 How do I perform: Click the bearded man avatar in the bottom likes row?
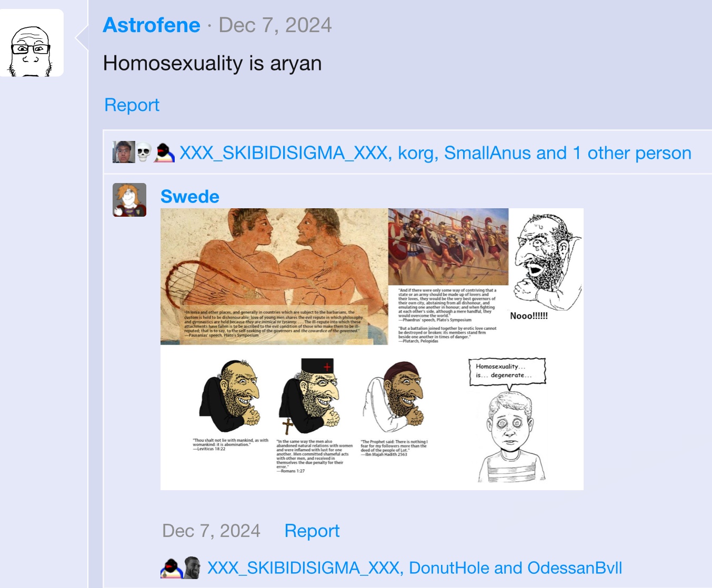(x=192, y=568)
